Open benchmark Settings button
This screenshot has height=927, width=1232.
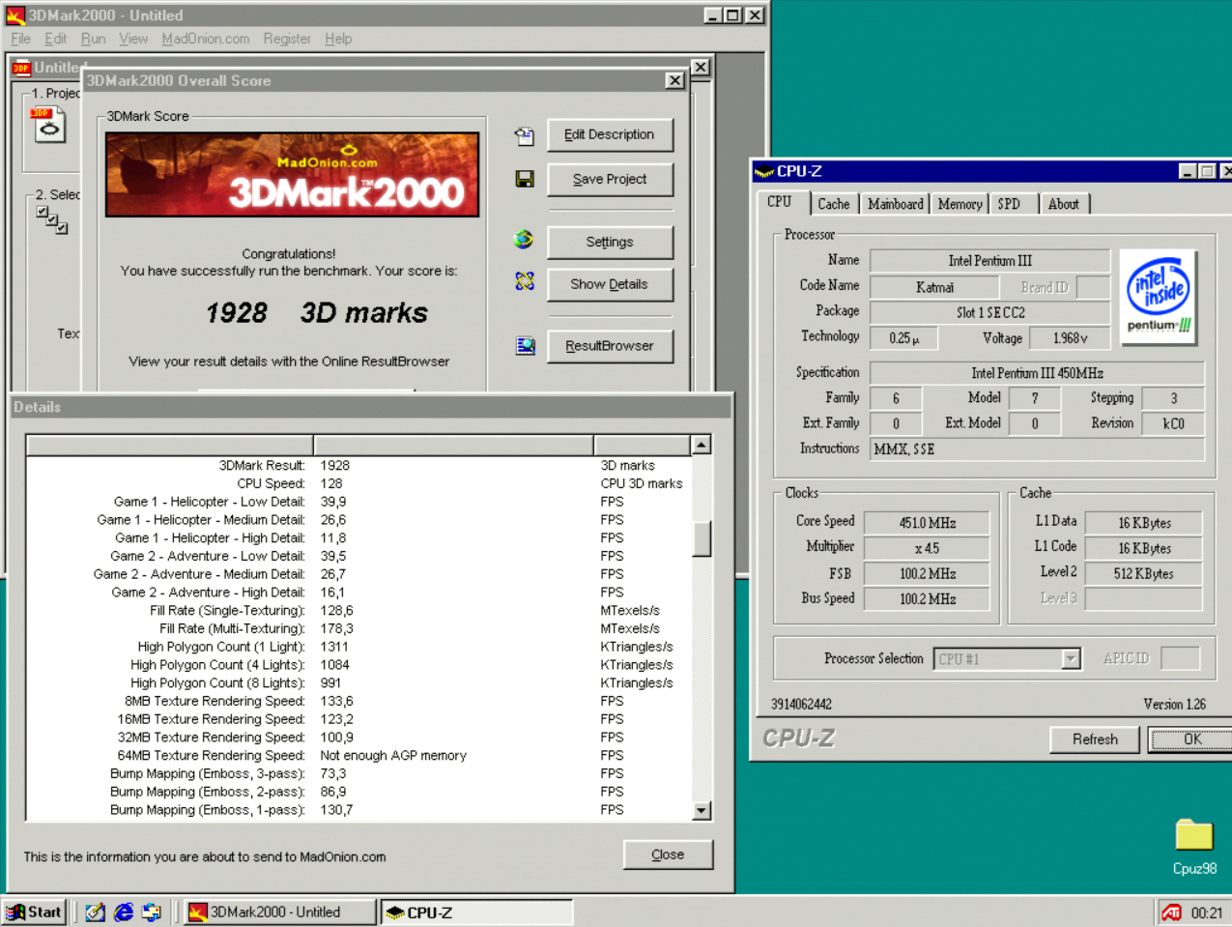[x=610, y=242]
